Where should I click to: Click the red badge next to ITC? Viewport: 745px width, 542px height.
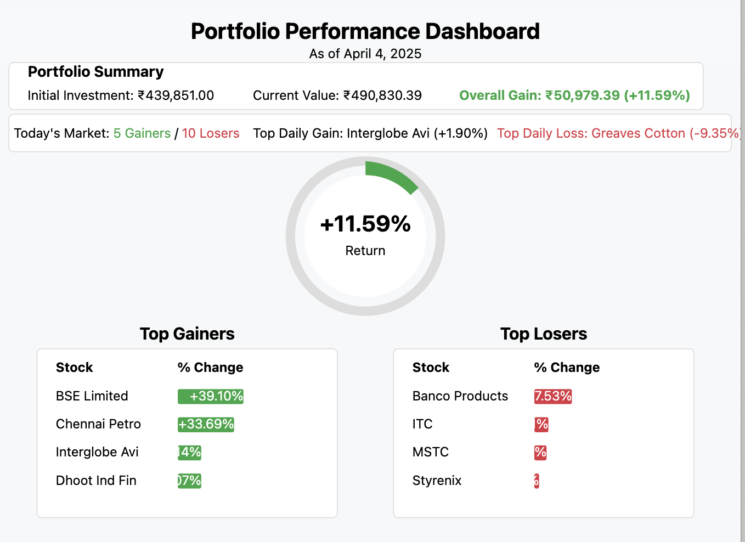click(x=541, y=424)
